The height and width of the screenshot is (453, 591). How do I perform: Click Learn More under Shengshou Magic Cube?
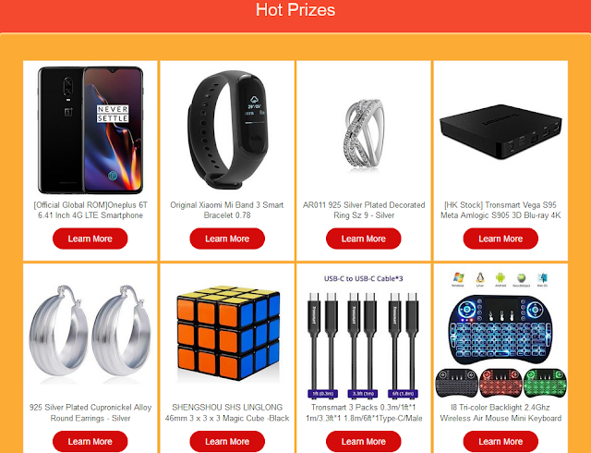[227, 441]
